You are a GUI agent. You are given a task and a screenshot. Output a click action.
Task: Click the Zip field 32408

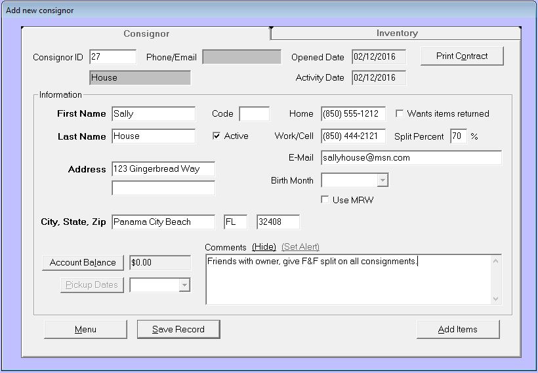click(x=278, y=222)
